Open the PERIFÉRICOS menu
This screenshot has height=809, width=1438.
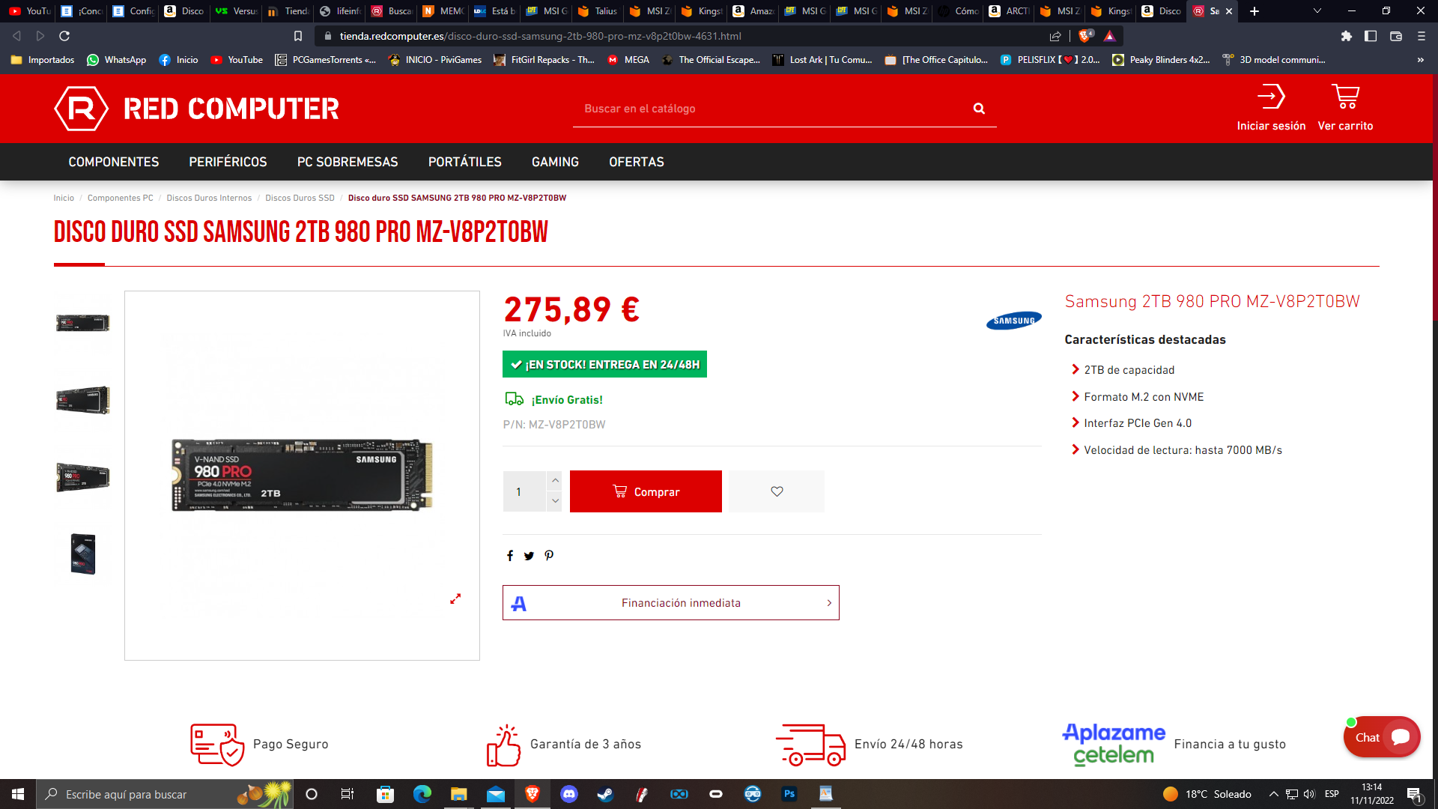click(x=228, y=162)
